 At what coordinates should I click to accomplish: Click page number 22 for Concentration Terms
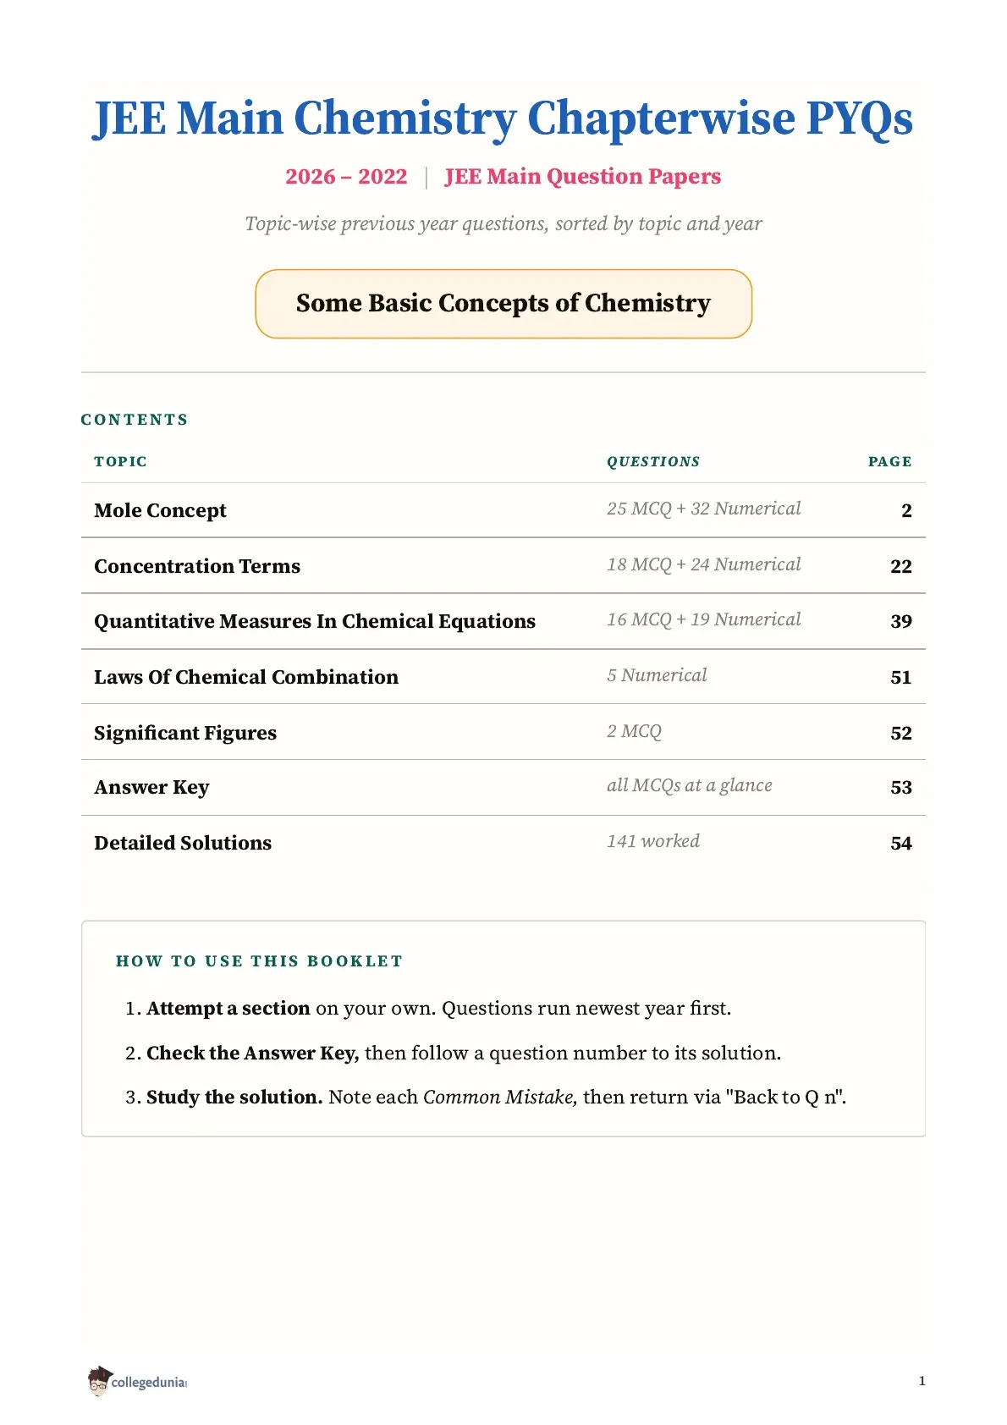pyautogui.click(x=901, y=566)
